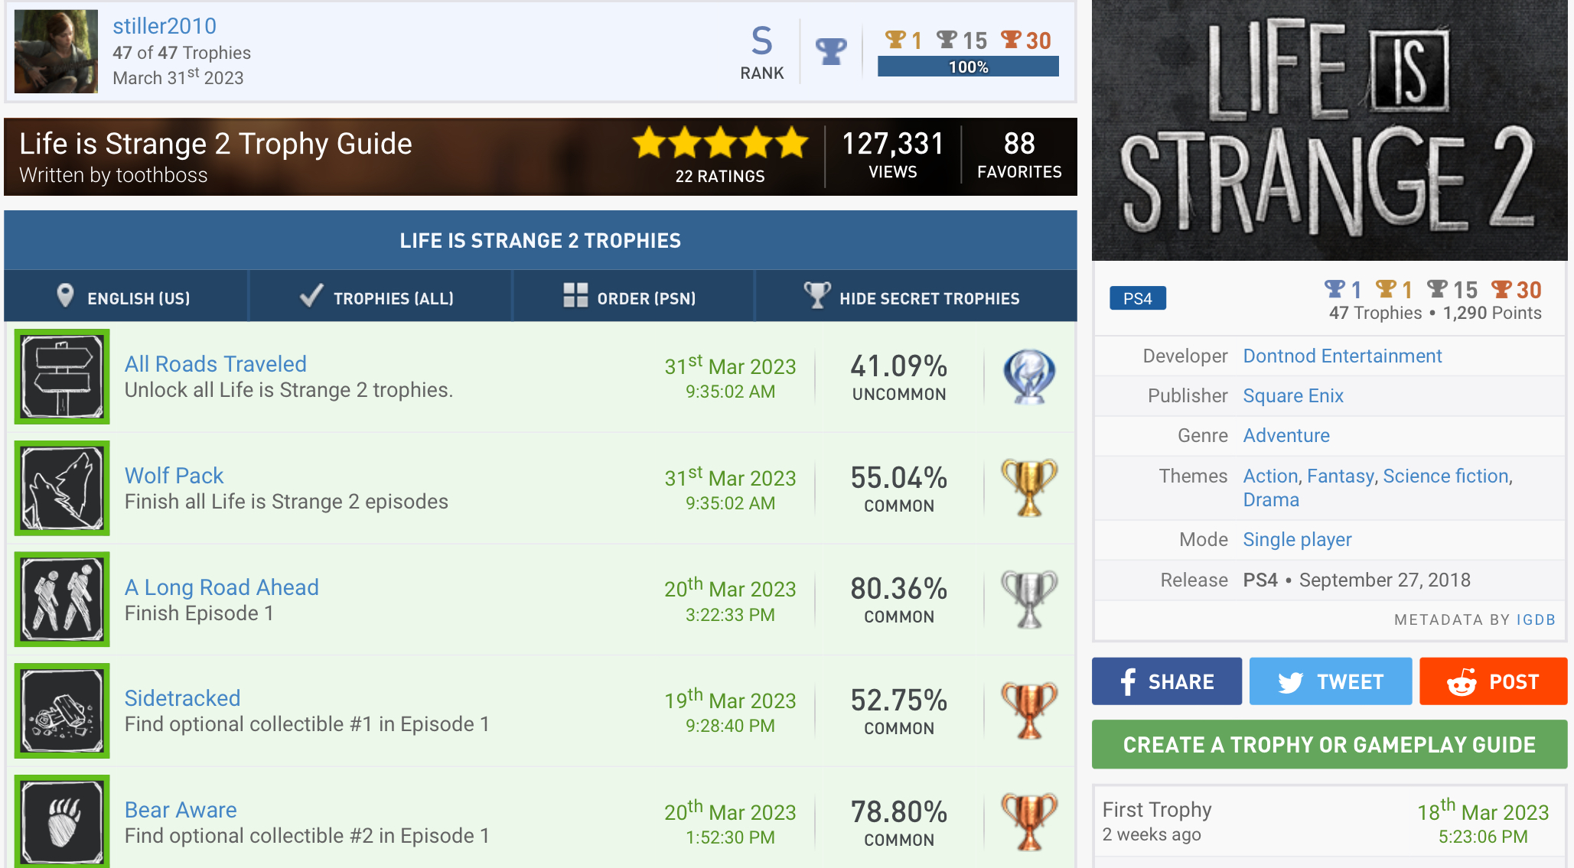
Task: Click the five-star guide rating
Action: [720, 143]
